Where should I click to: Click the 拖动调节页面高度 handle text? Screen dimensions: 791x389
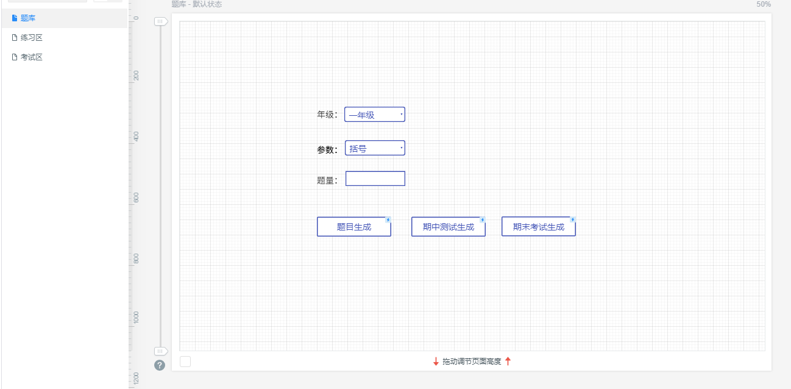[x=472, y=362]
